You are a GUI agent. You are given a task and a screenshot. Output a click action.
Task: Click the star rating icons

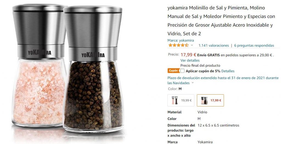click(178, 45)
